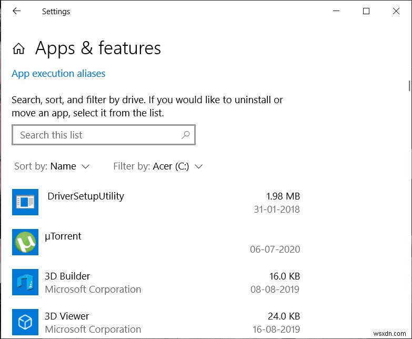The image size is (412, 339).
Task: Select the 3D Viewer entry name
Action: pos(67,316)
